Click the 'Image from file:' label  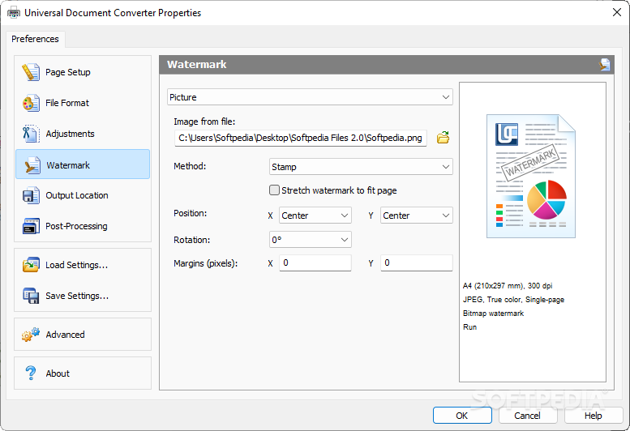pos(204,122)
